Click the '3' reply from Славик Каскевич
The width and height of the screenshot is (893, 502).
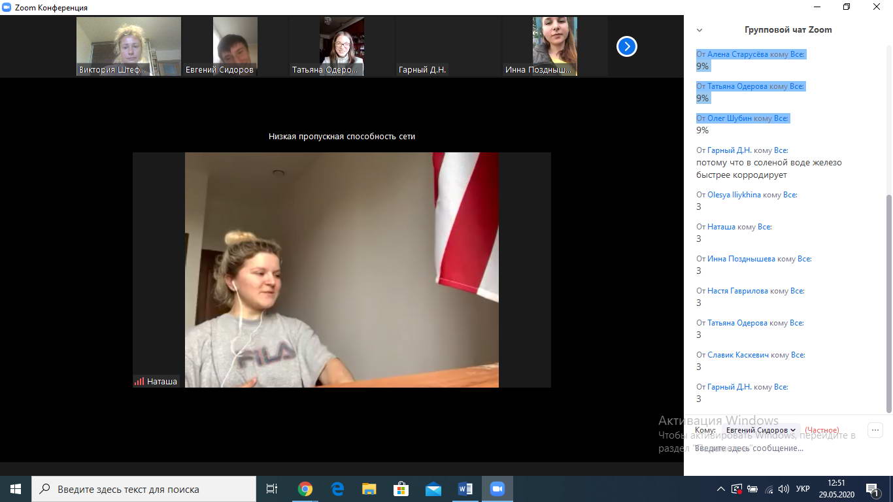coord(699,367)
